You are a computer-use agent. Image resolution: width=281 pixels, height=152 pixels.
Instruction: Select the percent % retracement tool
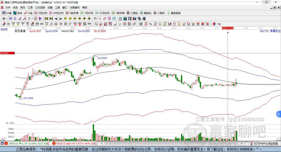151,24
